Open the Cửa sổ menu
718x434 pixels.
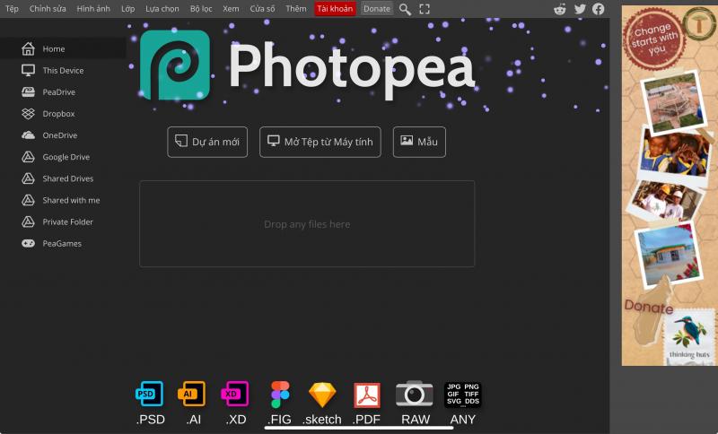(x=262, y=9)
